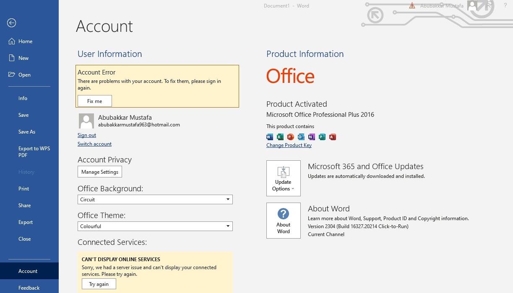
Task: Select Save in the sidebar
Action: 29,115
